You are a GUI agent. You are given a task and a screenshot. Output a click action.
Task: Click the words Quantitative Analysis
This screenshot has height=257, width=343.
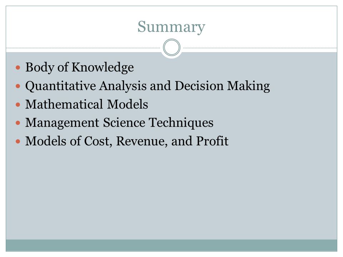86,86
